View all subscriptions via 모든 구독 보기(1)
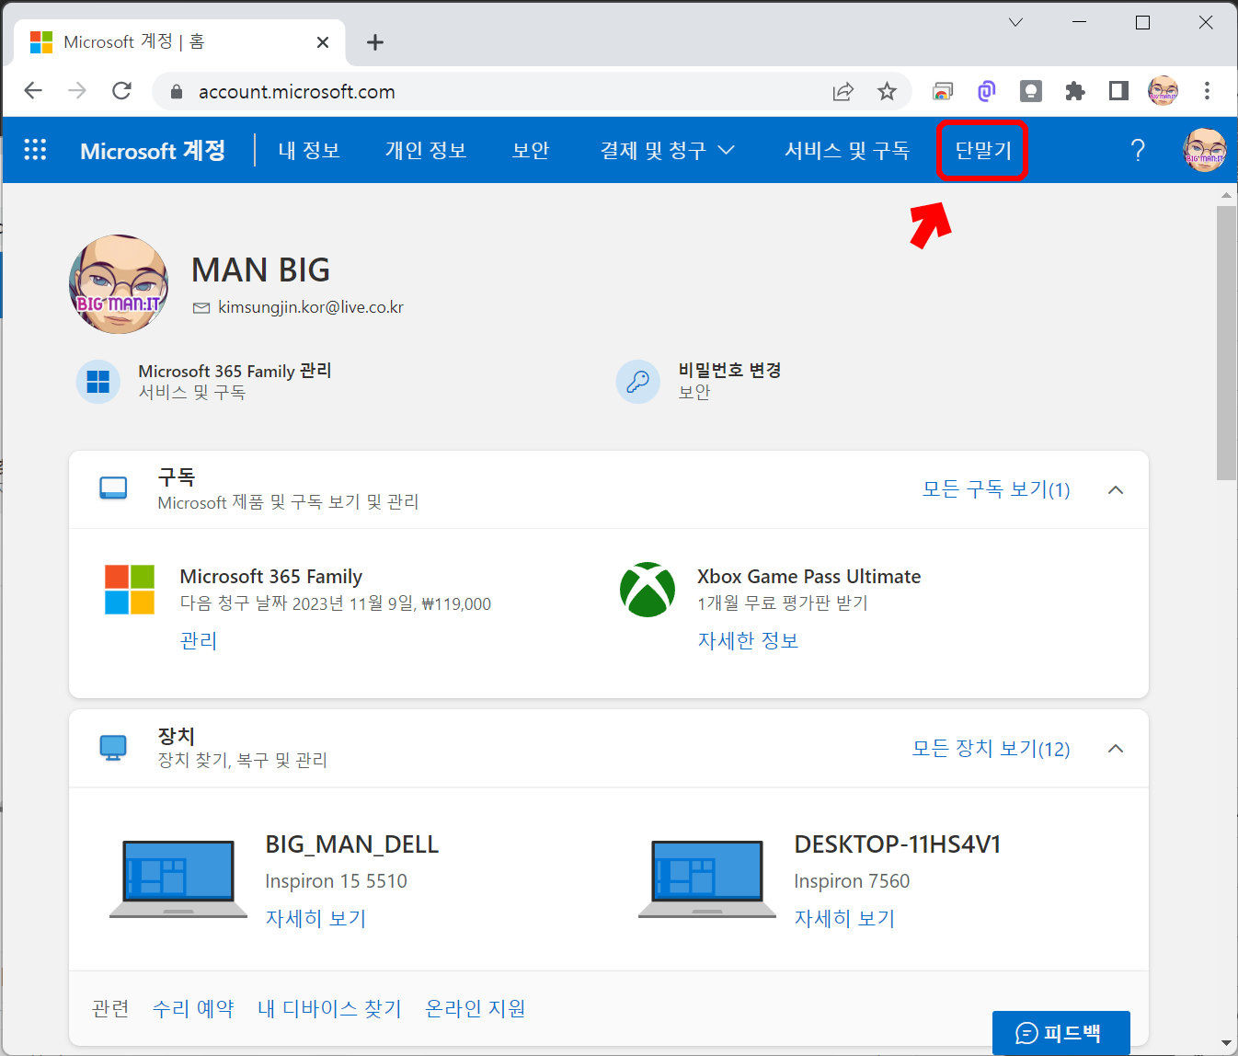 coord(996,489)
